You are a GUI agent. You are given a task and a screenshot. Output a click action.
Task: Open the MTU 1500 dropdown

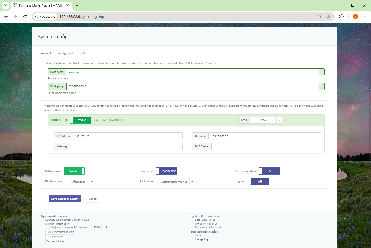(279, 120)
